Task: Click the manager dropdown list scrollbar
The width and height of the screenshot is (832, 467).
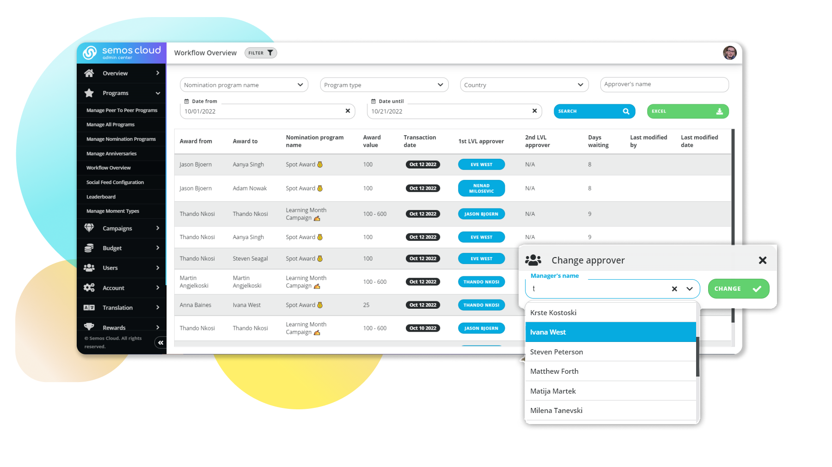Action: point(697,357)
